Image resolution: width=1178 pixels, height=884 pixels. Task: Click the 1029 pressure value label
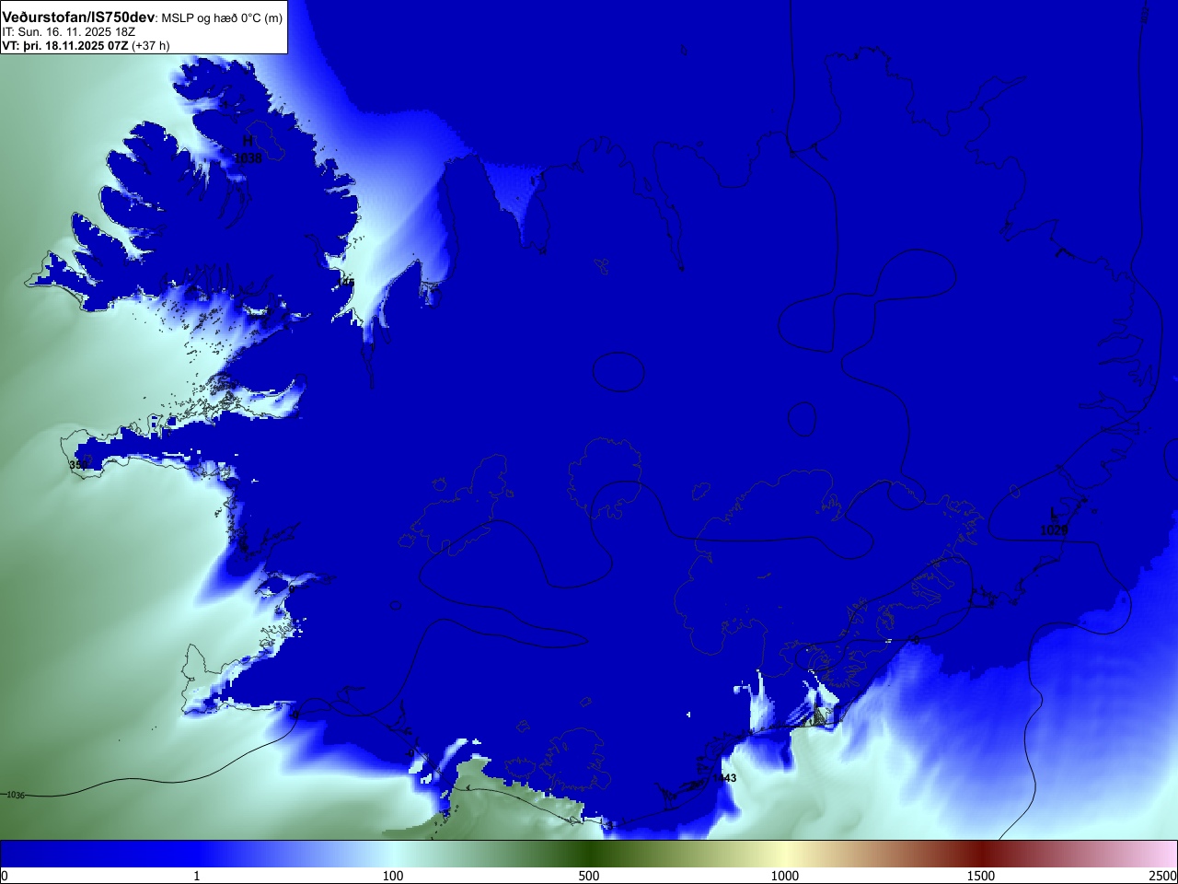[x=1055, y=530]
